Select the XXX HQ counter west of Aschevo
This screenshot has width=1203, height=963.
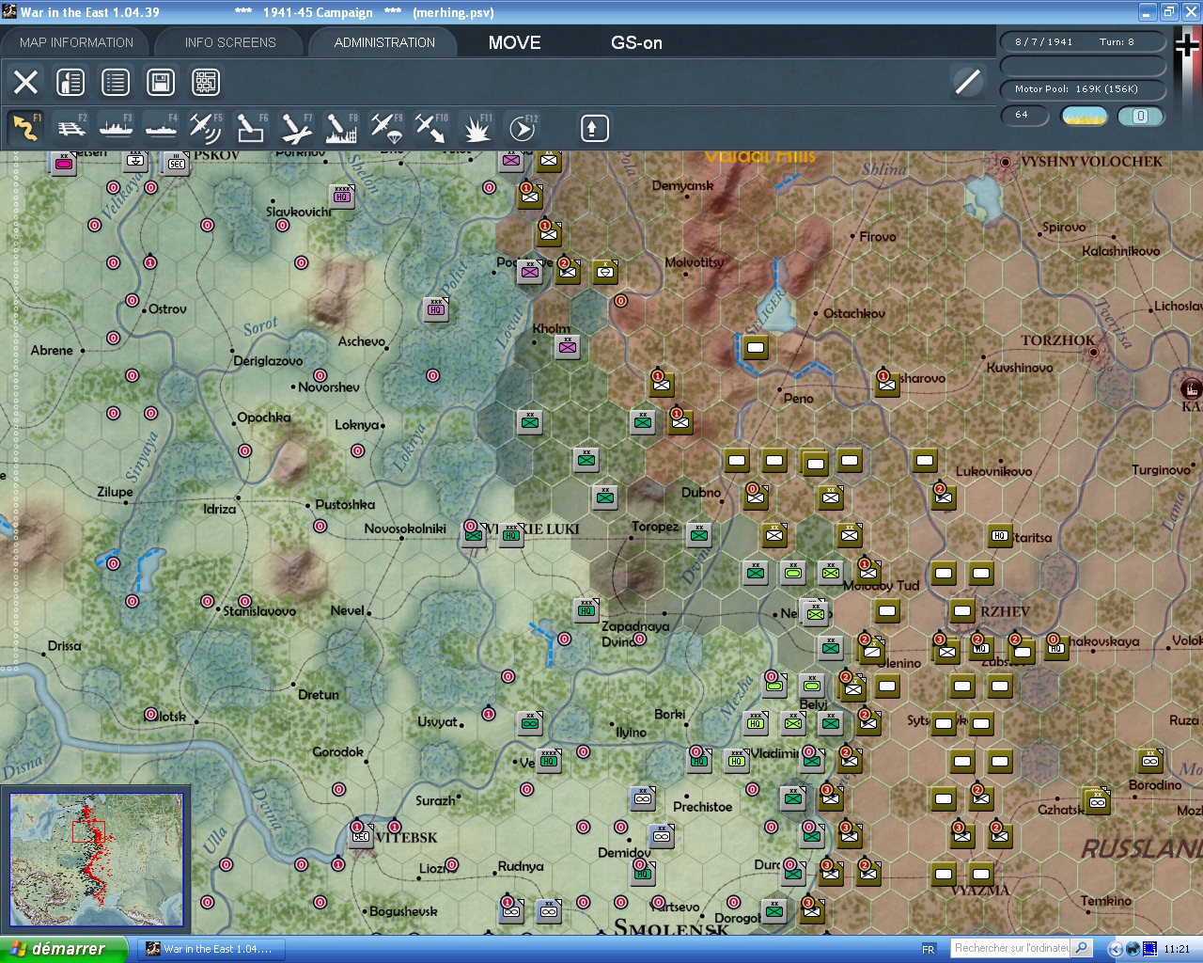click(x=436, y=308)
